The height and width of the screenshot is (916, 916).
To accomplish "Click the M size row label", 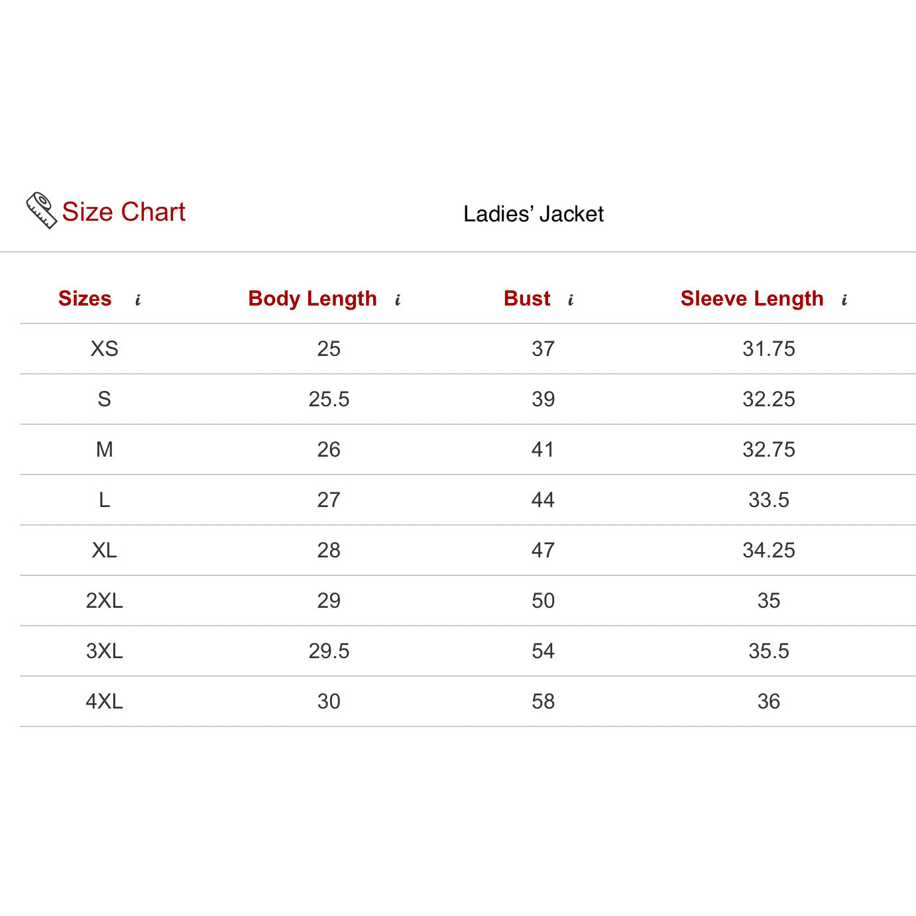I will tap(104, 449).
